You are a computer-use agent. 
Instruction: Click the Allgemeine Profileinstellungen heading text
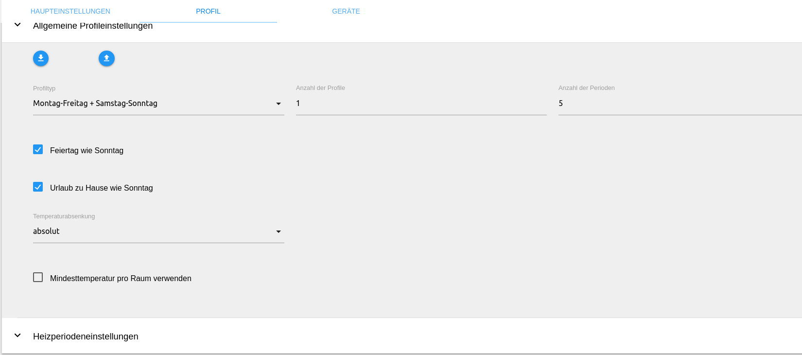click(93, 26)
